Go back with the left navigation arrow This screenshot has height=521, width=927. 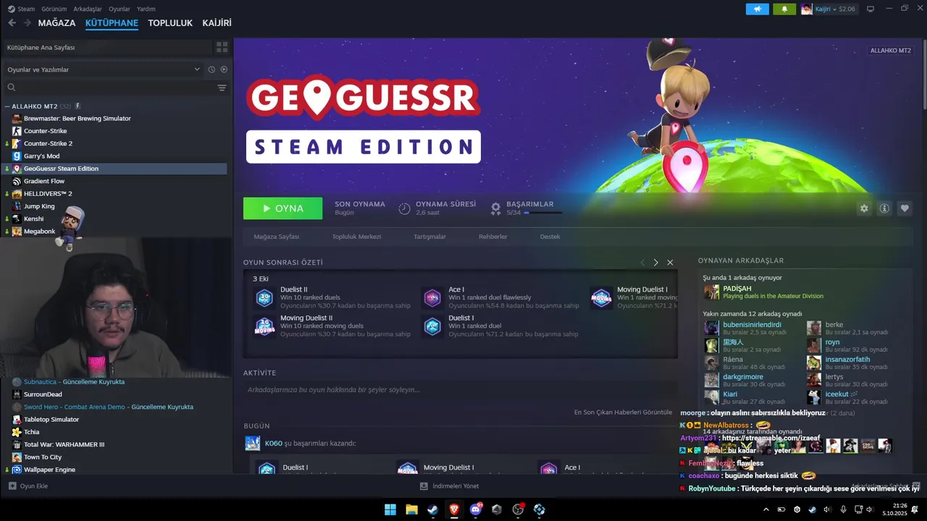[12, 23]
